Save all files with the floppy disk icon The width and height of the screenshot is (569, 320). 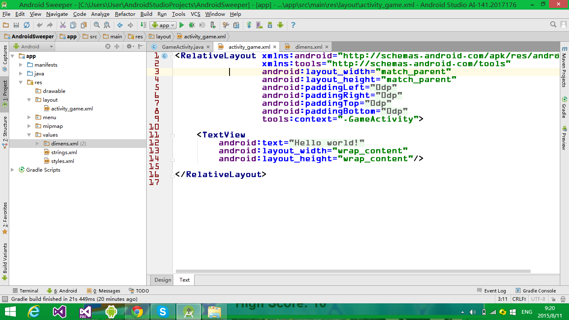click(x=16, y=25)
